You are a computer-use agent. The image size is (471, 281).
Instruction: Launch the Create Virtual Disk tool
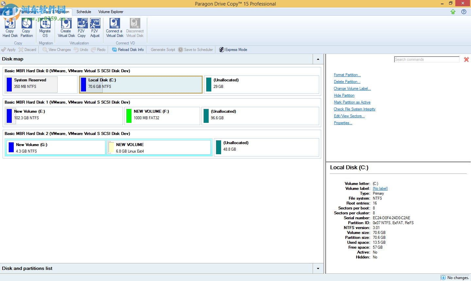coord(66,28)
